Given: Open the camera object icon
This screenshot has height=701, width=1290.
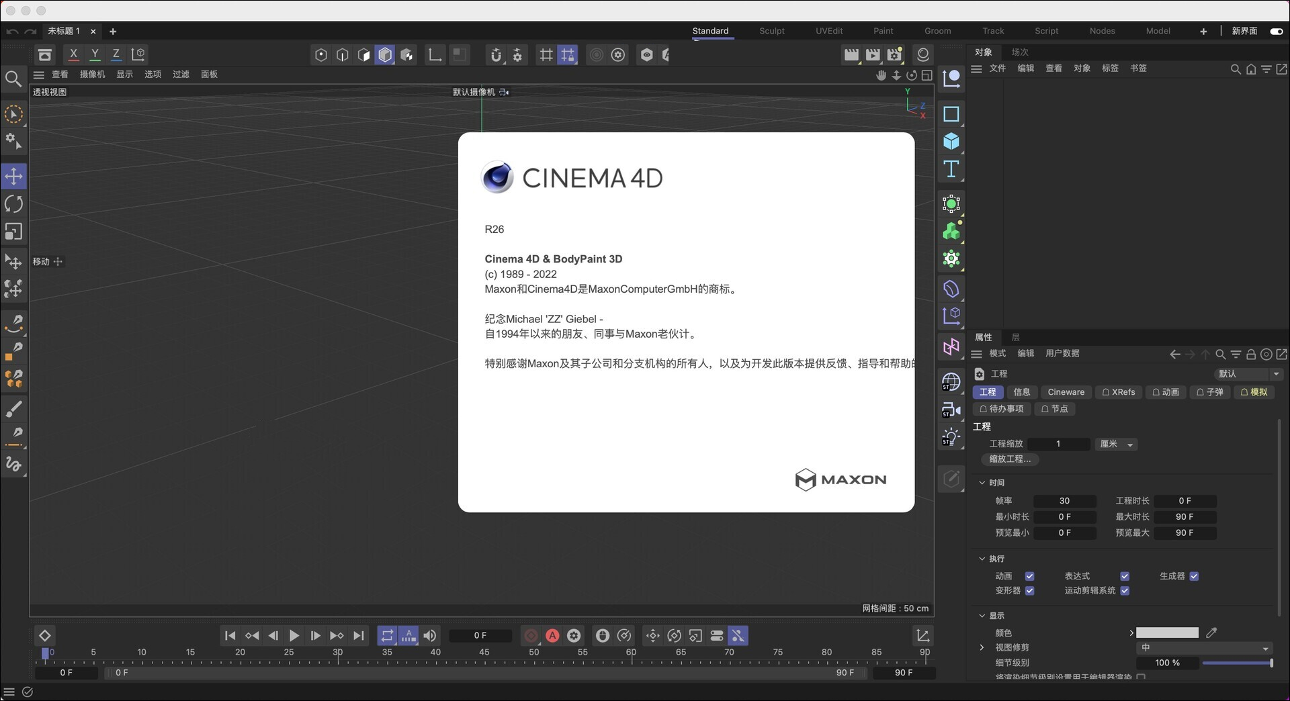Looking at the screenshot, I should pos(951,409).
